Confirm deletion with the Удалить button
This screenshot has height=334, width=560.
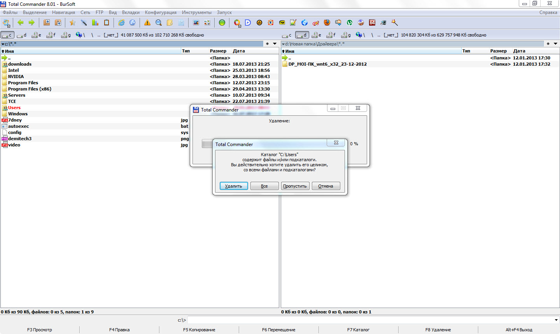coord(234,186)
